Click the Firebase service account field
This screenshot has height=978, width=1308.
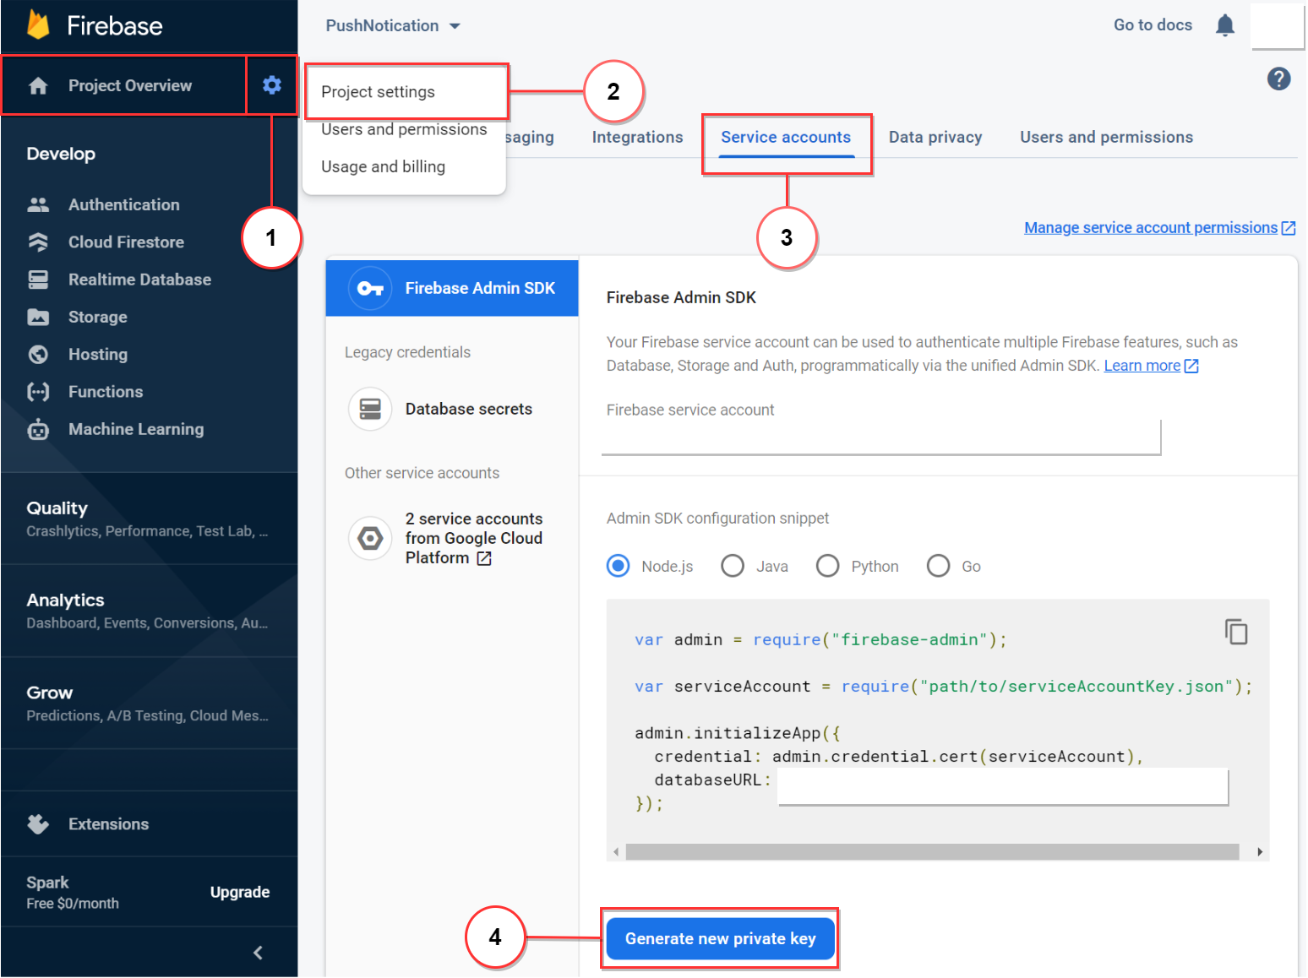coord(881,437)
